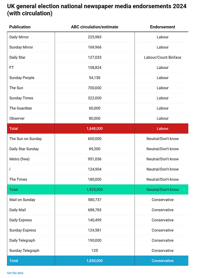Click the Publication column header
This screenshot has width=198, height=278.
20,27
